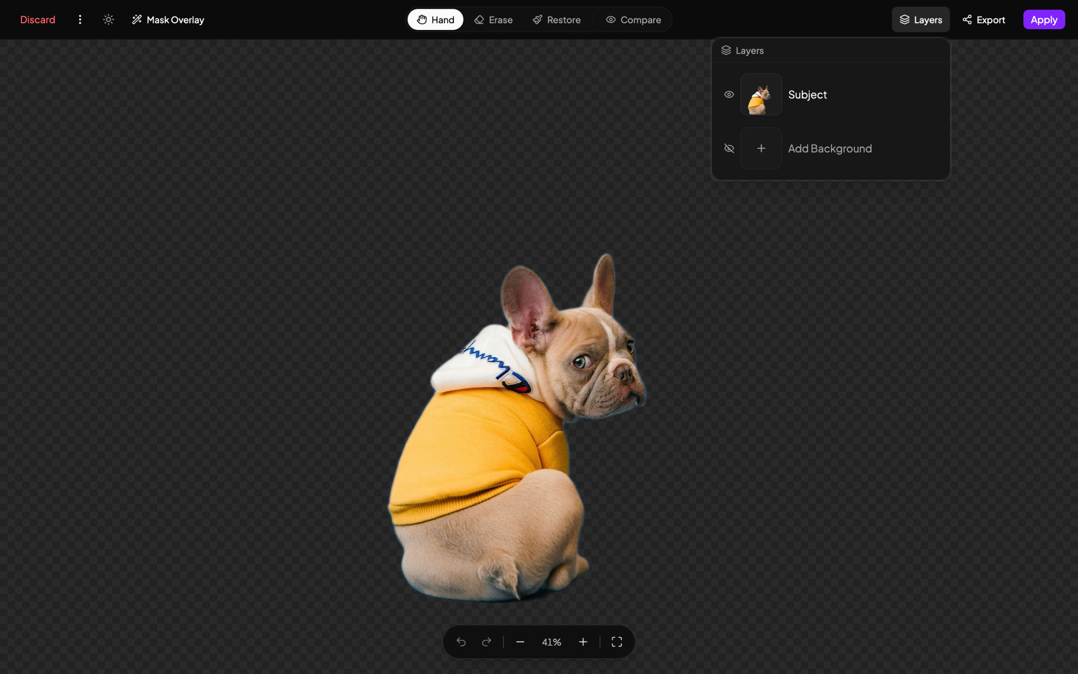The height and width of the screenshot is (674, 1078).
Task: Close the Layers panel via toolbar button
Action: (921, 20)
